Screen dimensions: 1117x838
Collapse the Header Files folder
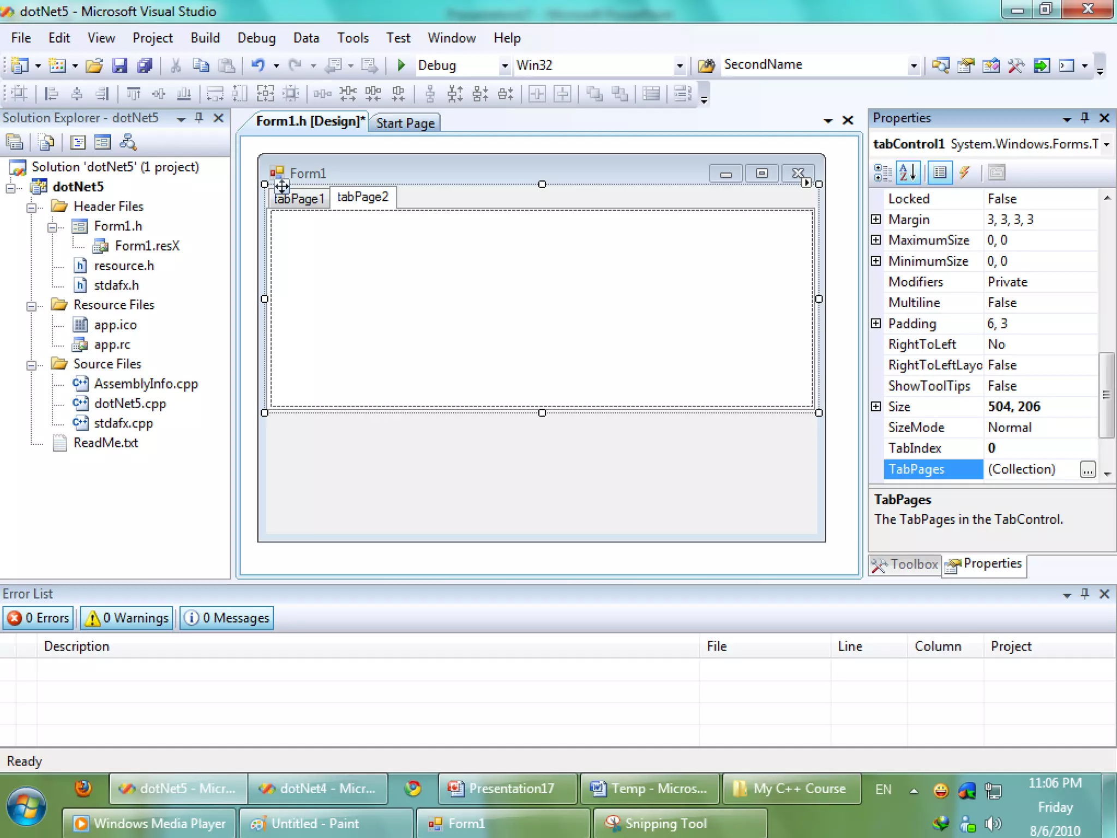[x=32, y=207]
